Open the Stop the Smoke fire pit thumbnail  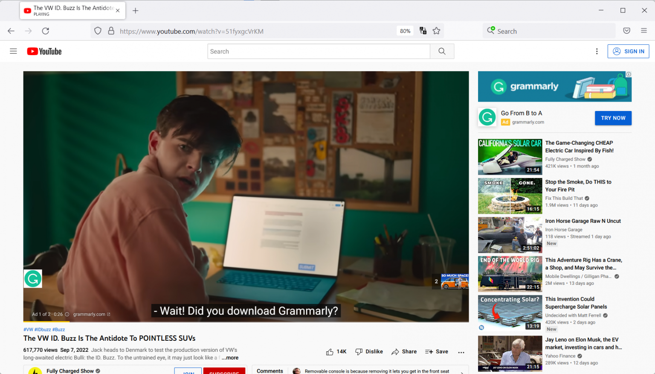[510, 196]
